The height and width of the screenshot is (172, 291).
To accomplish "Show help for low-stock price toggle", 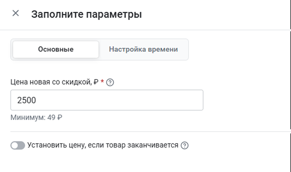I will (x=184, y=145).
